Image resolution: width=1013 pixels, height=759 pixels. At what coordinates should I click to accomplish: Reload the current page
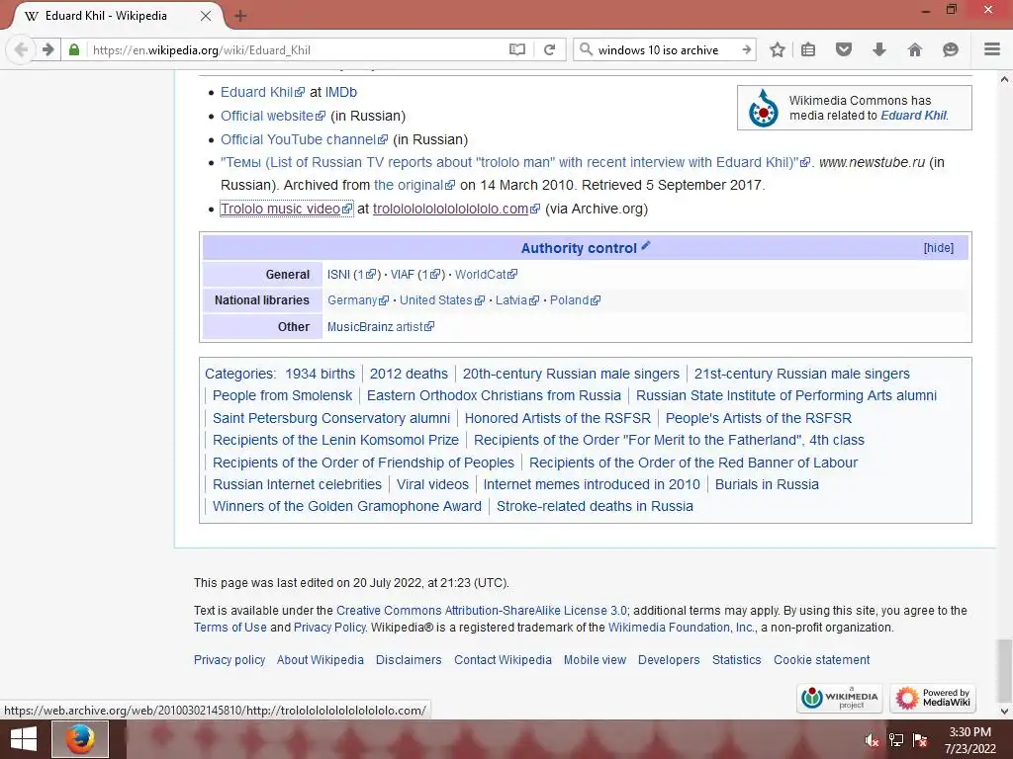click(x=550, y=49)
